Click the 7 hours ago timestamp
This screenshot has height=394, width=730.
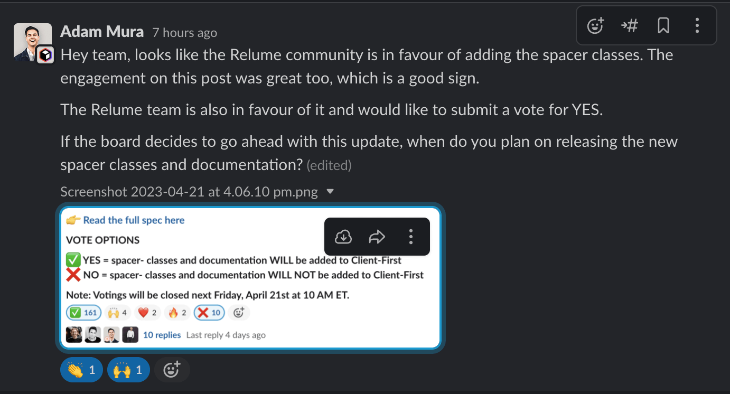[x=184, y=33]
